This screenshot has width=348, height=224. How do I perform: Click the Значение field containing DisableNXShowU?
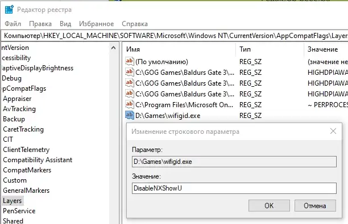tap(234, 188)
